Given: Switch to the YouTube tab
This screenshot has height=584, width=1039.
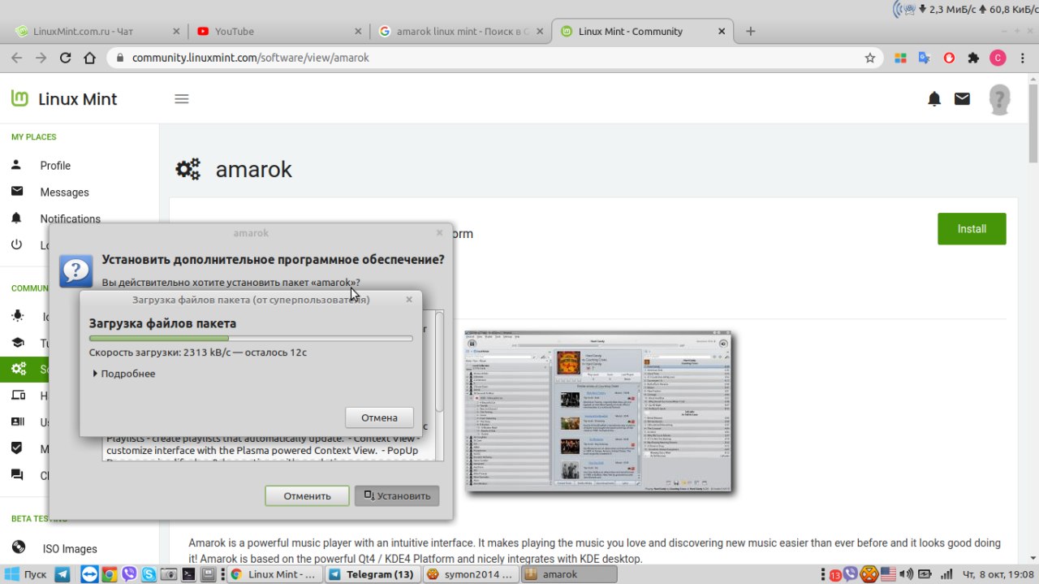Looking at the screenshot, I should pyautogui.click(x=278, y=31).
